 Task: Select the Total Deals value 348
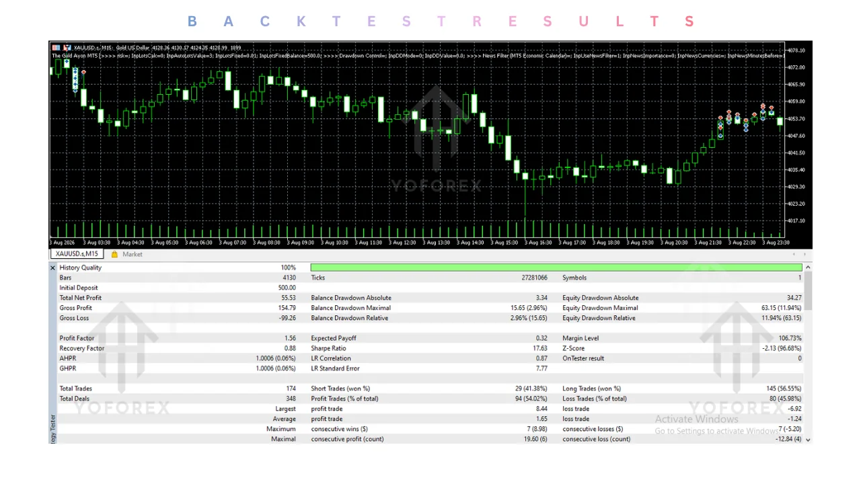point(291,399)
